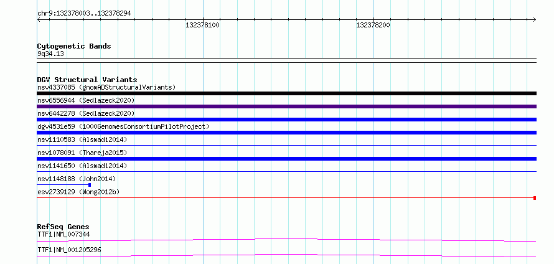Click the blue square end of nsv1148188
Viewport: 554px width, 264px height.
pyautogui.click(x=90, y=185)
